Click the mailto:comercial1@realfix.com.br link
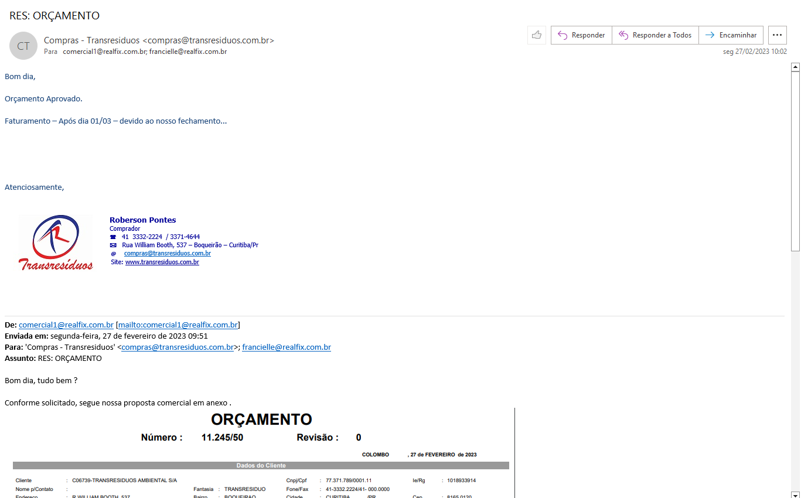Image resolution: width=801 pixels, height=498 pixels. 178,325
